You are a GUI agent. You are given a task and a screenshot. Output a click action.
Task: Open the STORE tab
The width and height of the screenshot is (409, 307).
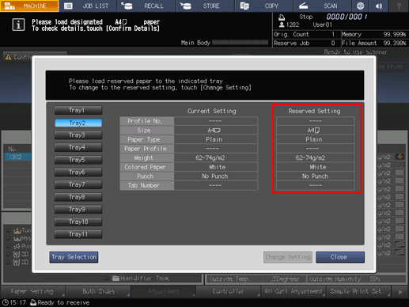[x=205, y=6]
